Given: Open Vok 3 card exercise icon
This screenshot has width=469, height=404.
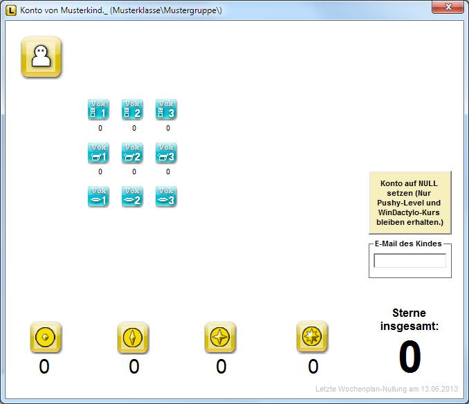Looking at the screenshot, I should 166,109.
